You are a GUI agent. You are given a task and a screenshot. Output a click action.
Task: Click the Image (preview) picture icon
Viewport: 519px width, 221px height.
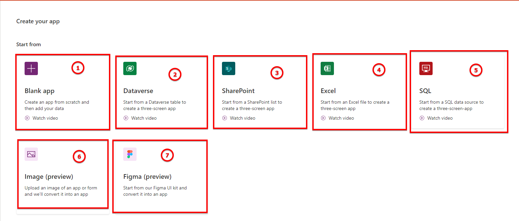[x=31, y=154]
